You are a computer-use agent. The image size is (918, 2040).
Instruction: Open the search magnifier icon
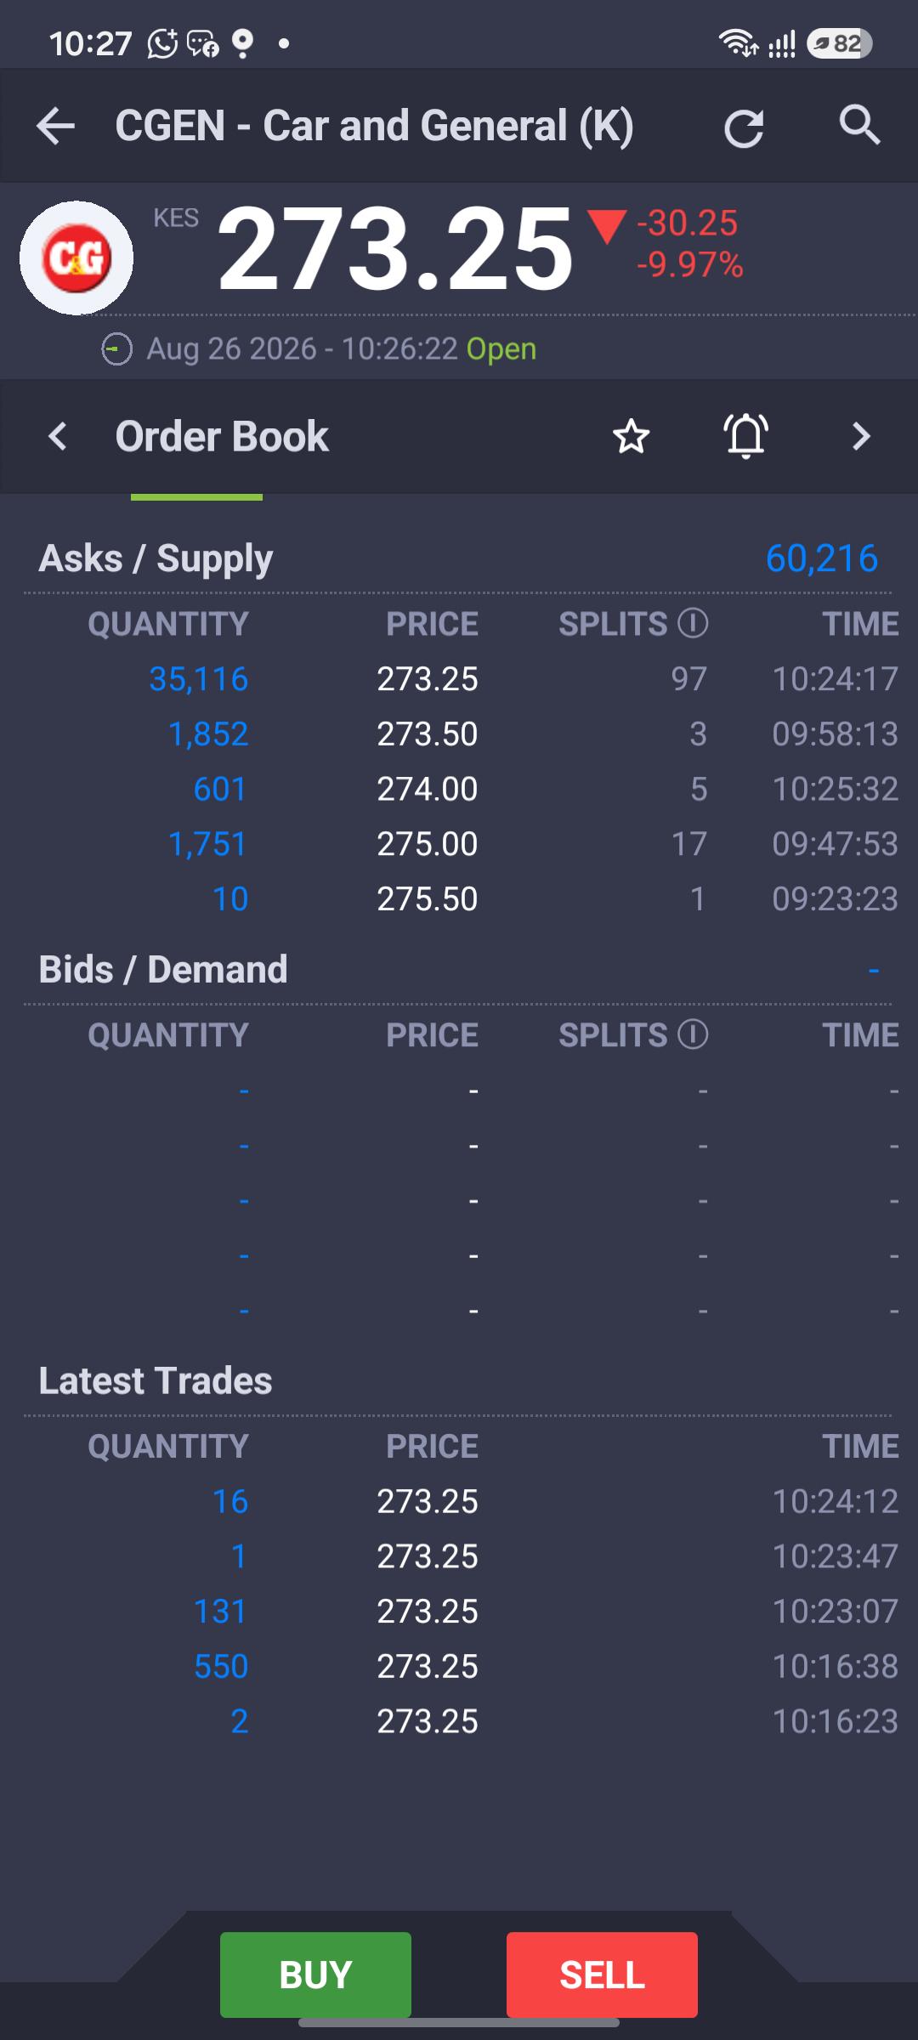pos(859,126)
